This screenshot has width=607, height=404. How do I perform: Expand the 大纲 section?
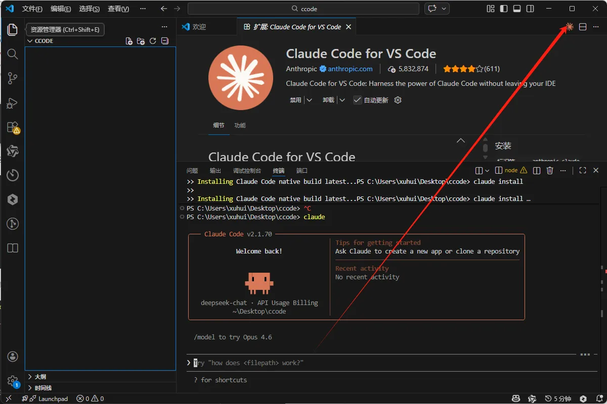tap(101, 377)
